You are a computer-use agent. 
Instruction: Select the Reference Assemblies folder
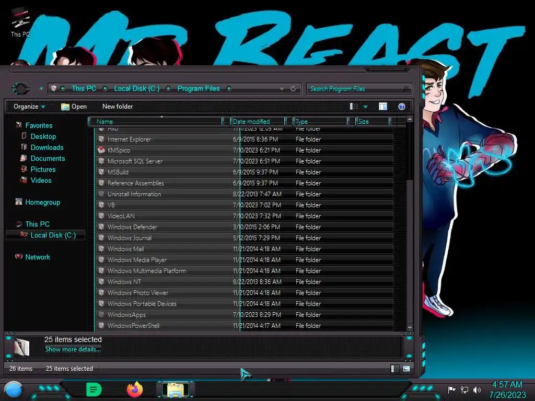[x=245, y=183]
